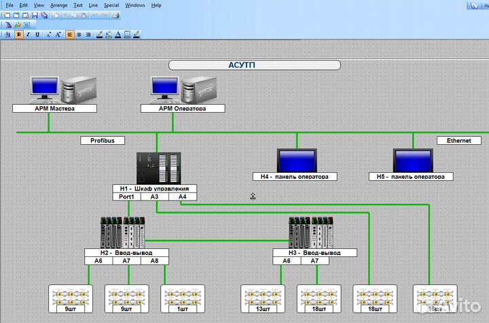Click the H4 - панель оператора label
Screen dimensions: 489x323
point(295,177)
